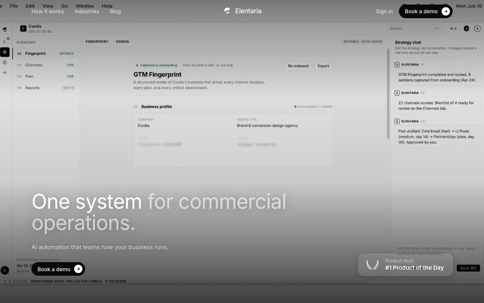Switch to the Plan strategy item

(46, 76)
